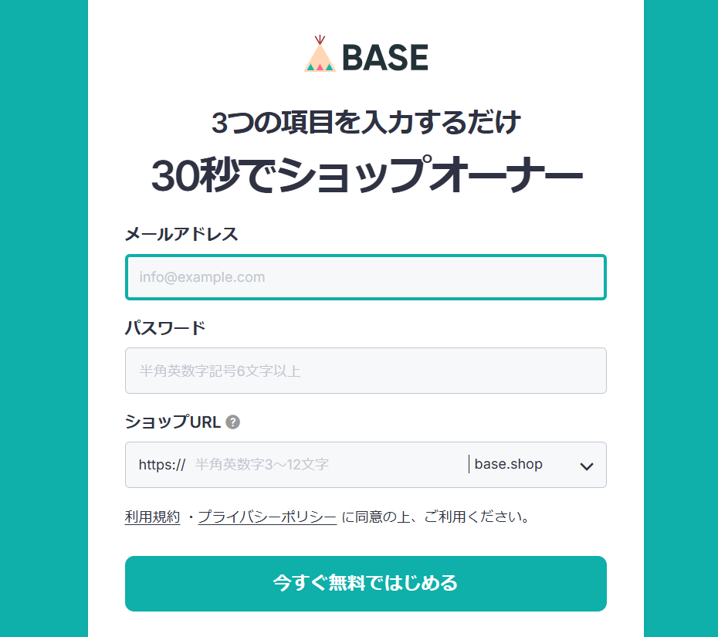The image size is (718, 637).
Task: Select the base.shop domain selector
Action: pyautogui.click(x=509, y=465)
